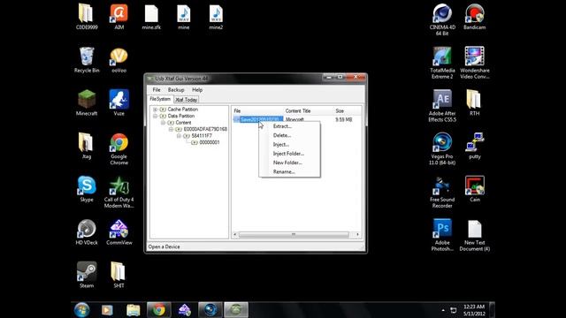Screen dimensions: 566x318
Task: Launch Adobe Photoshop shortcut
Action: 442,235
